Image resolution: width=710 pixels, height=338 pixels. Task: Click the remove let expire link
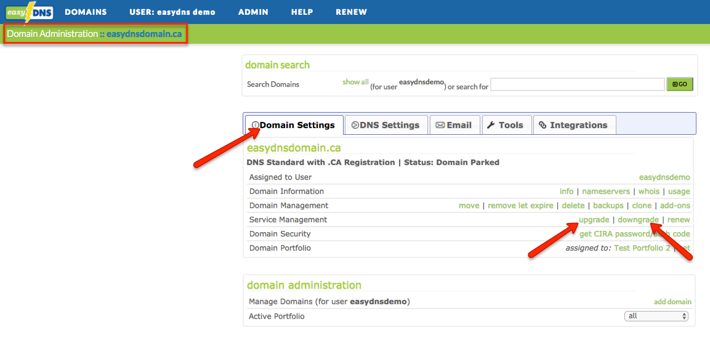click(x=520, y=206)
